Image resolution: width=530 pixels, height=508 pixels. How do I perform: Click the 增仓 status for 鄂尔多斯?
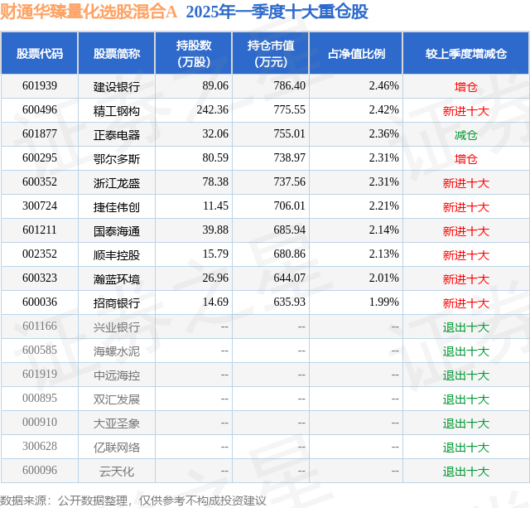[465, 159]
